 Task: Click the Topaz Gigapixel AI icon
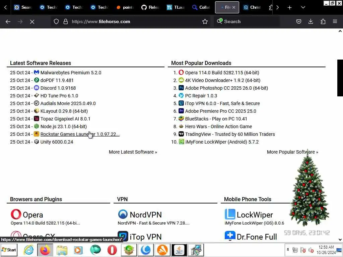click(37, 119)
